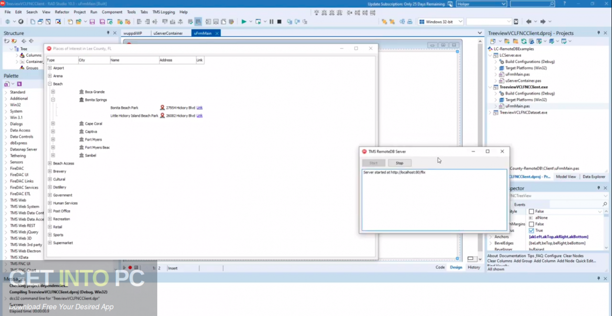Switch to the History tab

[x=474, y=267]
